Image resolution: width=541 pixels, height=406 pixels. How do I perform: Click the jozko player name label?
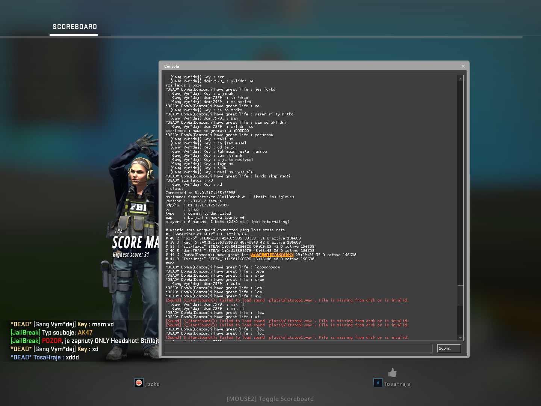pos(153,384)
